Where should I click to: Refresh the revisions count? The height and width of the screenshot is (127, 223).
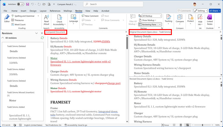(42, 38)
